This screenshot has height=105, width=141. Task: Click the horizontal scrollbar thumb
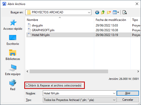(x=69, y=71)
